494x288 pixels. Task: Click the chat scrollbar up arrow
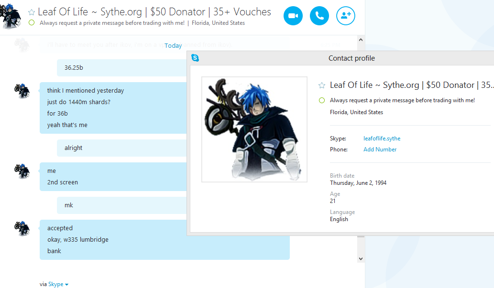pos(361,40)
